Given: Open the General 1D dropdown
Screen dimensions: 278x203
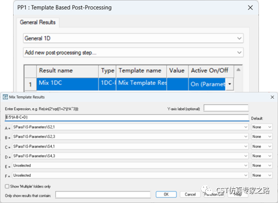Looking at the screenshot, I should [x=133, y=38].
